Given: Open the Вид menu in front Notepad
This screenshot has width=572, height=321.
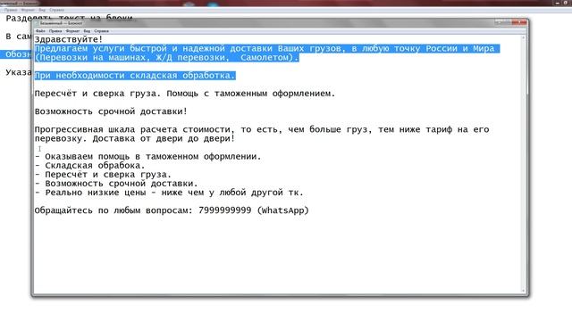Looking at the screenshot, I should tap(87, 31).
